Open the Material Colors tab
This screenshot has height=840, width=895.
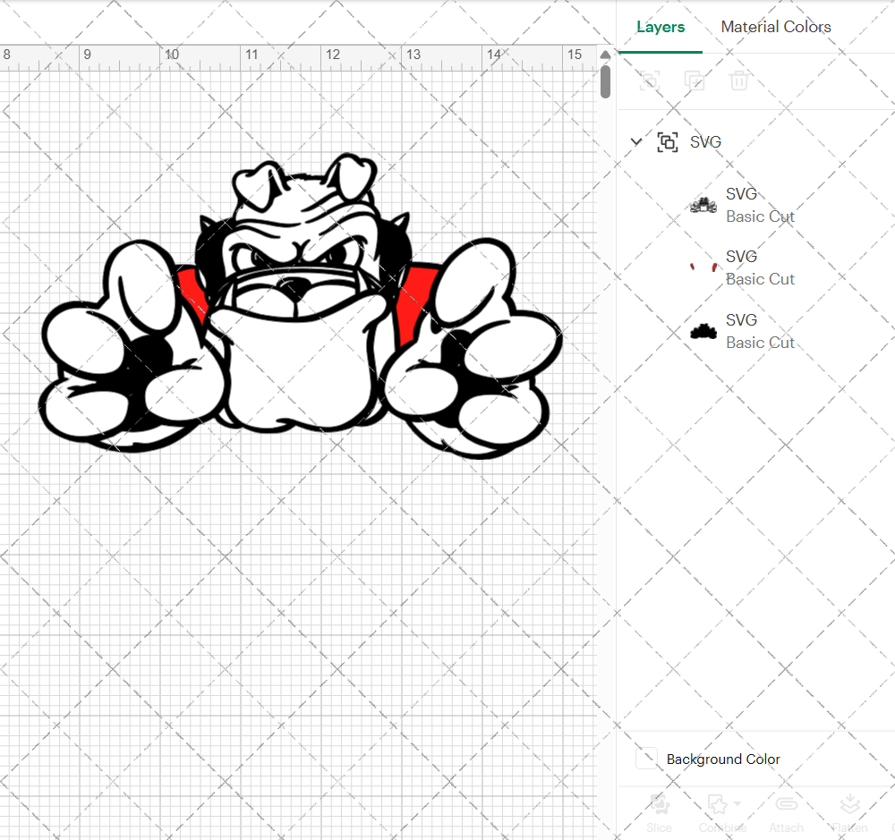pos(776,27)
